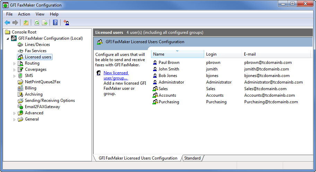This screenshot has height=172, width=316.
Task: Click the SMS phone icon
Action: click(x=20, y=76)
